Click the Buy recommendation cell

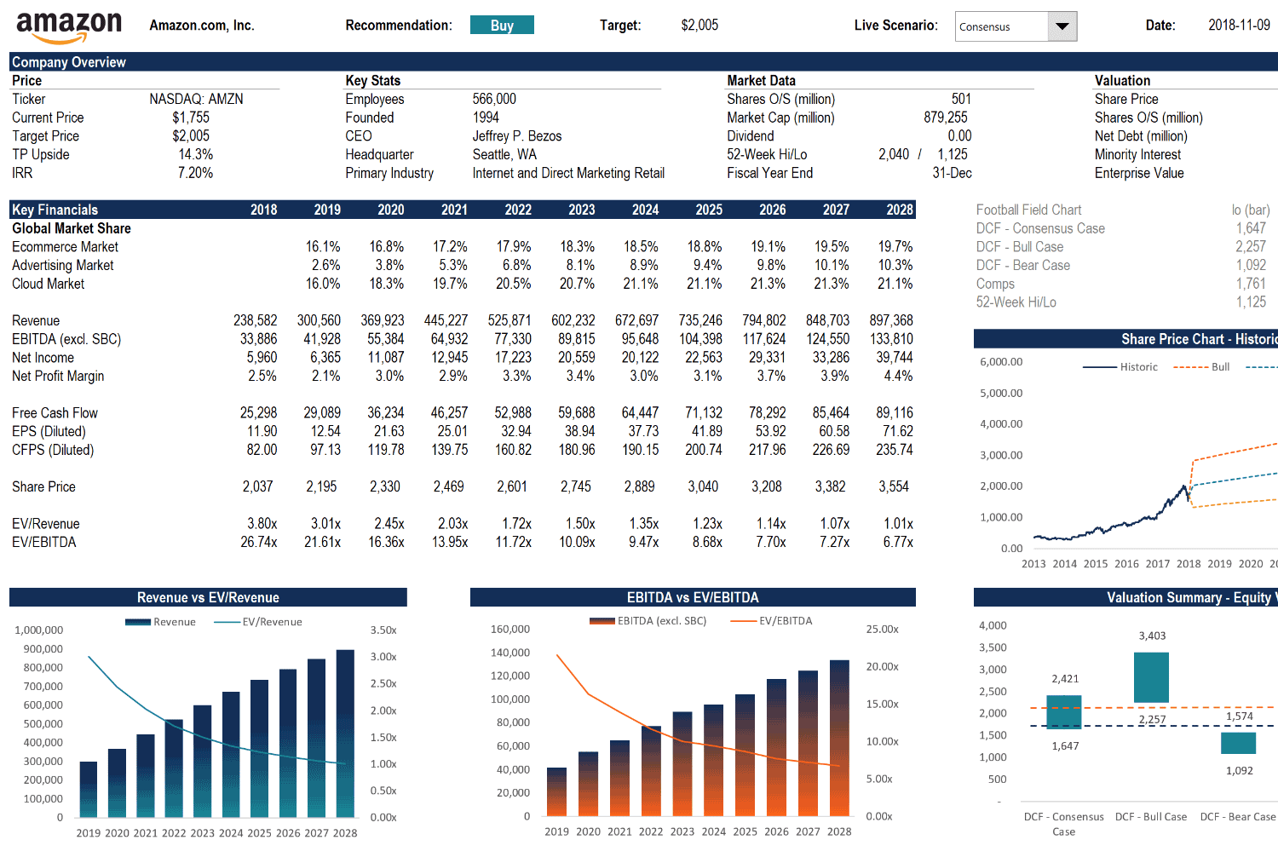pyautogui.click(x=502, y=26)
